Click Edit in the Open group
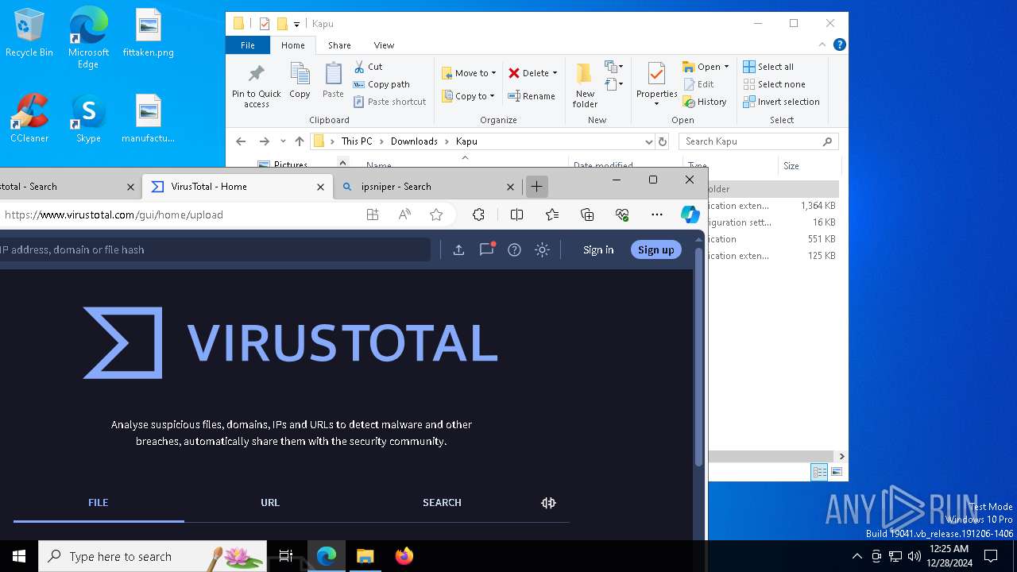This screenshot has width=1017, height=572. point(698,84)
